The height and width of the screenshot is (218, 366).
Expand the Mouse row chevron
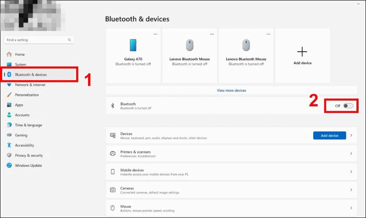(x=351, y=208)
